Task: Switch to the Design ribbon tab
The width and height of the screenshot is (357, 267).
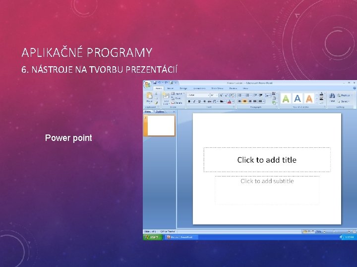Action: (183, 89)
